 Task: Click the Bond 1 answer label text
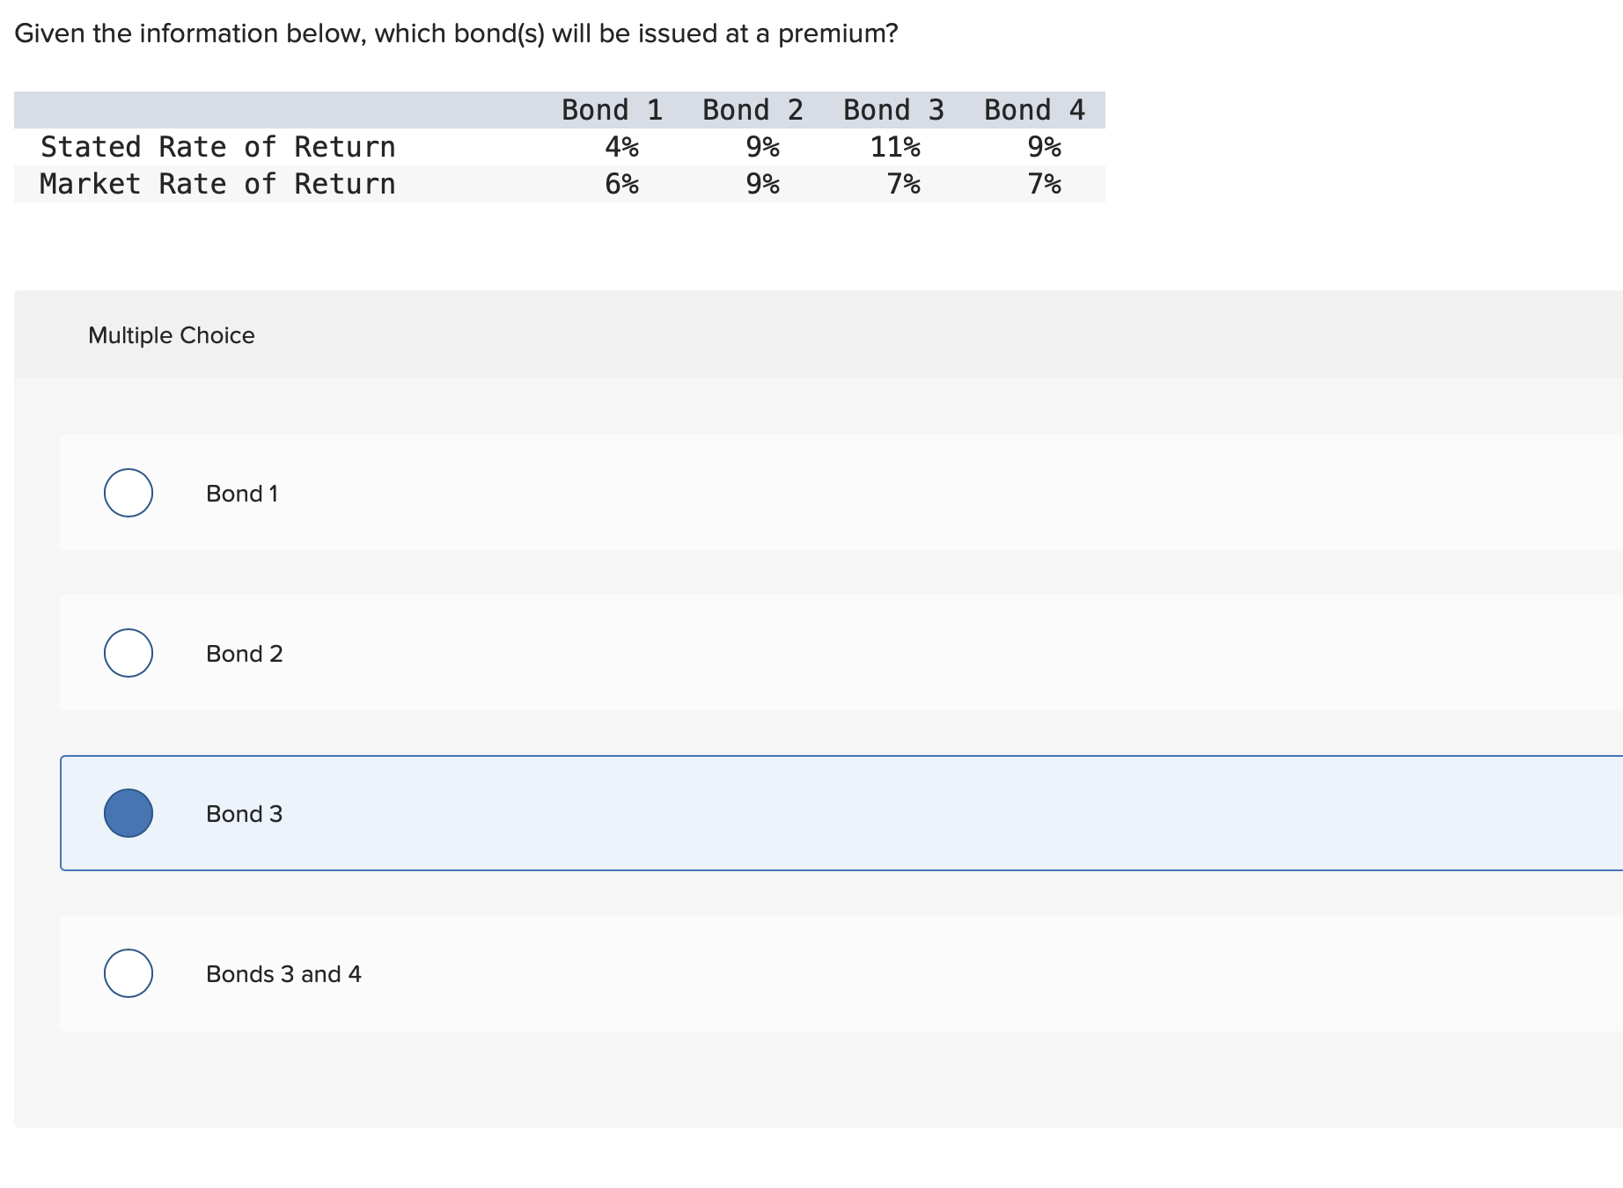tap(242, 493)
